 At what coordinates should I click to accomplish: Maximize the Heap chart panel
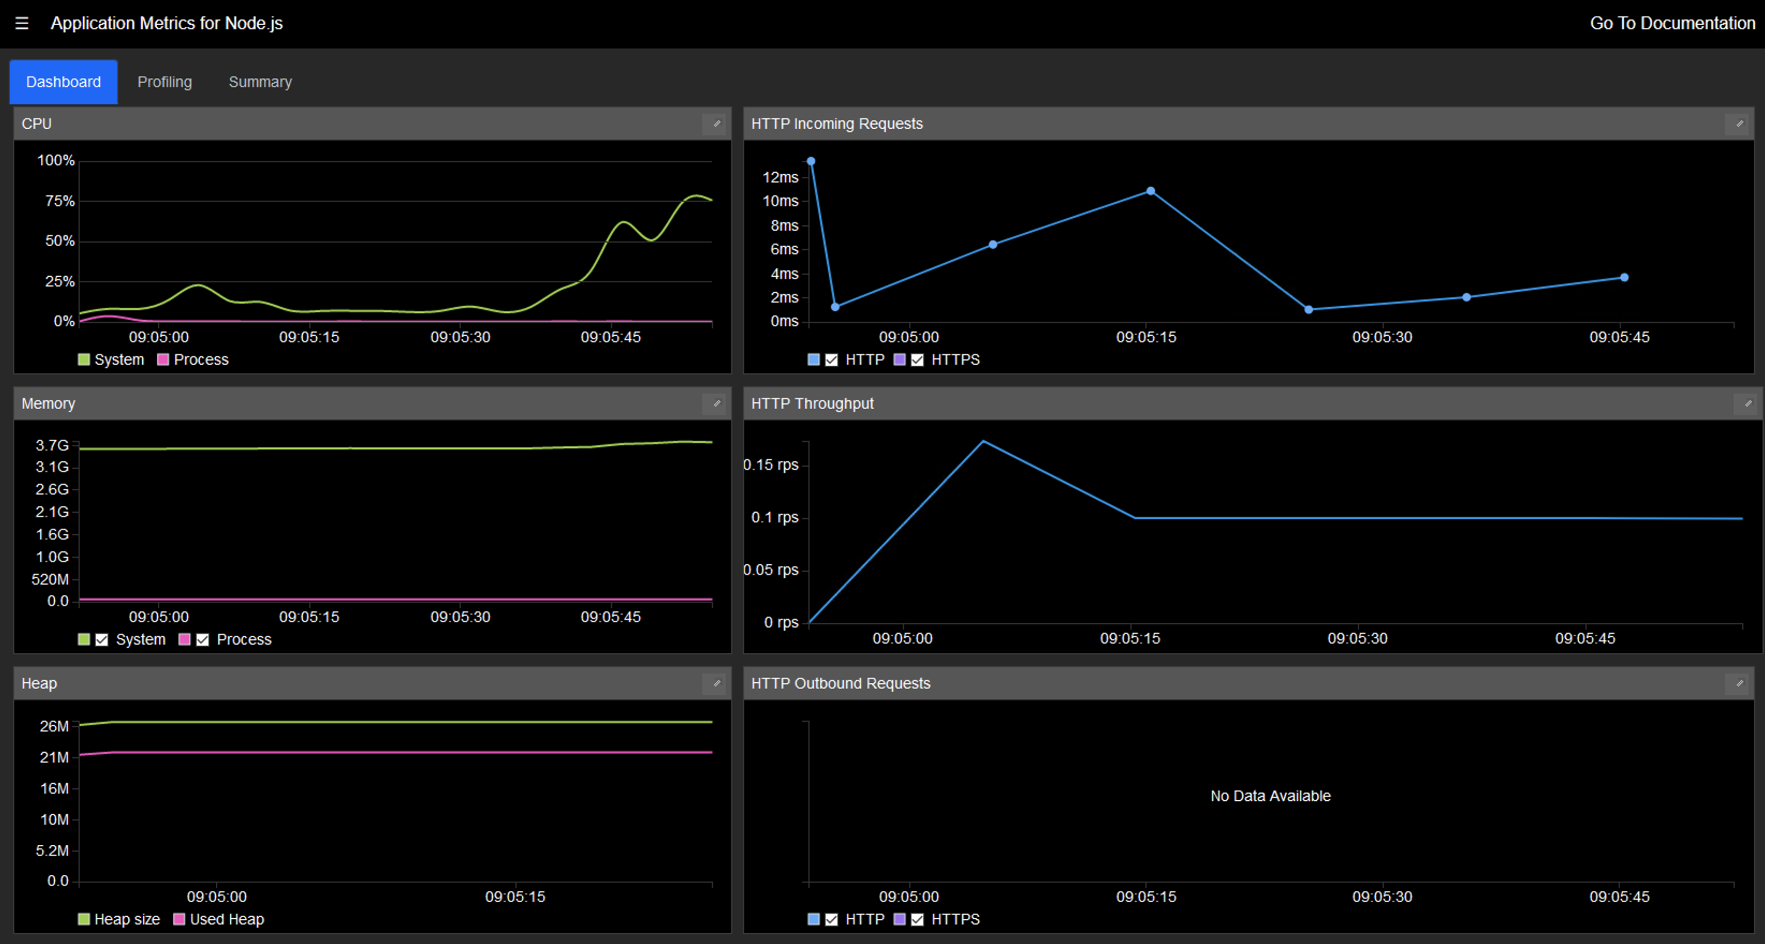717,683
